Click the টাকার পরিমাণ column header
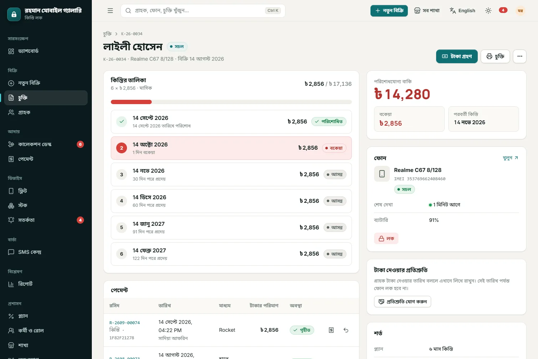The width and height of the screenshot is (538, 359). [264, 306]
